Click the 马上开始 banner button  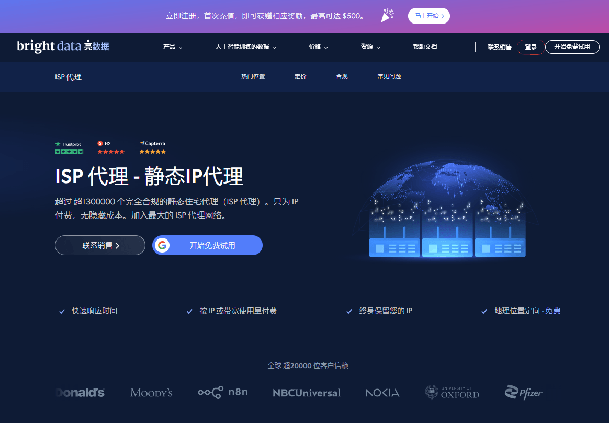point(429,16)
